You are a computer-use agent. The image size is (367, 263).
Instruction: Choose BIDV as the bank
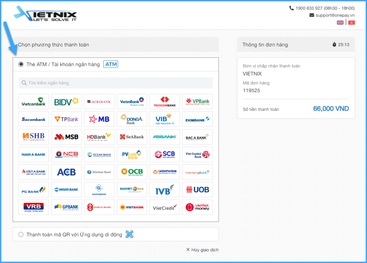pyautogui.click(x=66, y=101)
